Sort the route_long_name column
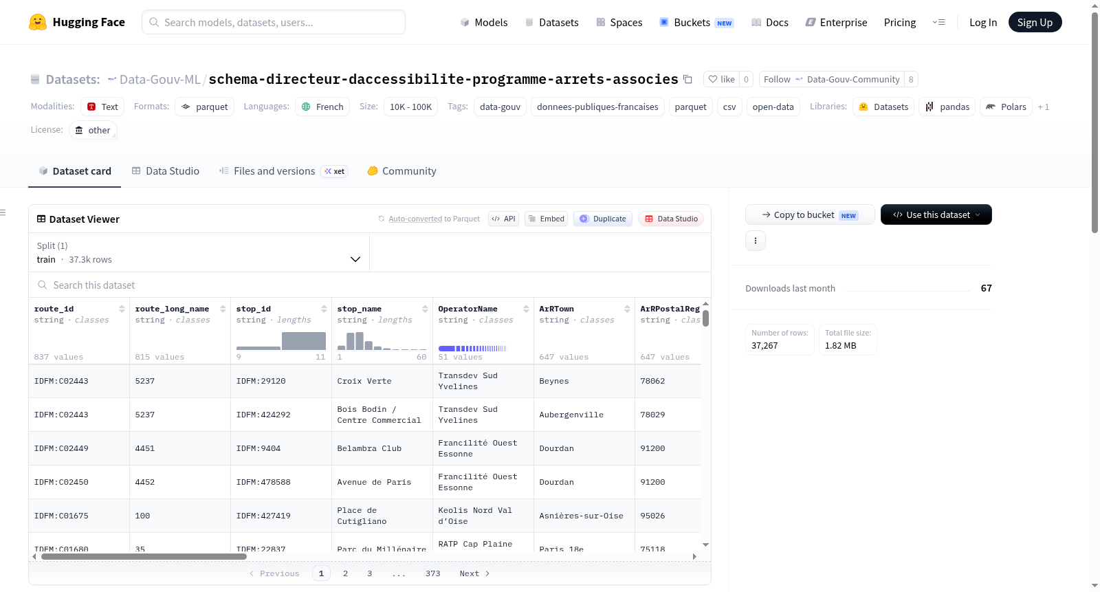1100x592 pixels. point(223,309)
